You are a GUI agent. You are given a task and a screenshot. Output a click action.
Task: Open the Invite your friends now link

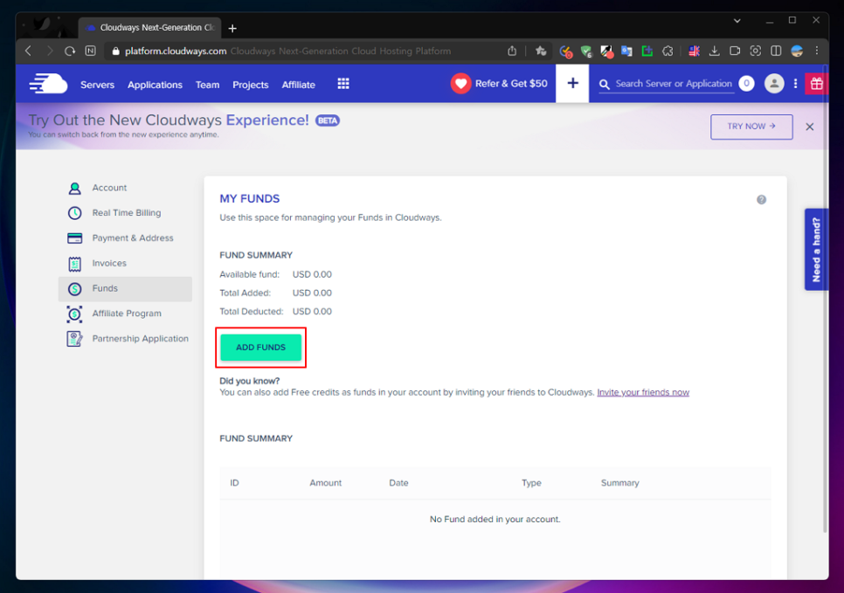tap(643, 392)
